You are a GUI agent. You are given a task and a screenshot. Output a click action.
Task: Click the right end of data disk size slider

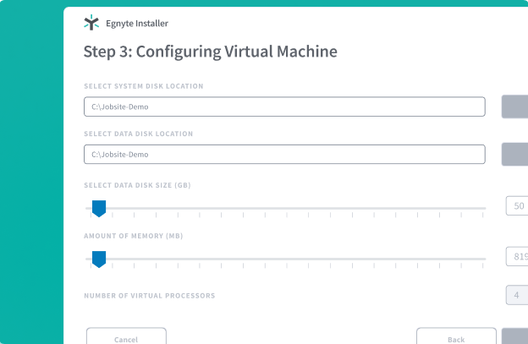[483, 208]
